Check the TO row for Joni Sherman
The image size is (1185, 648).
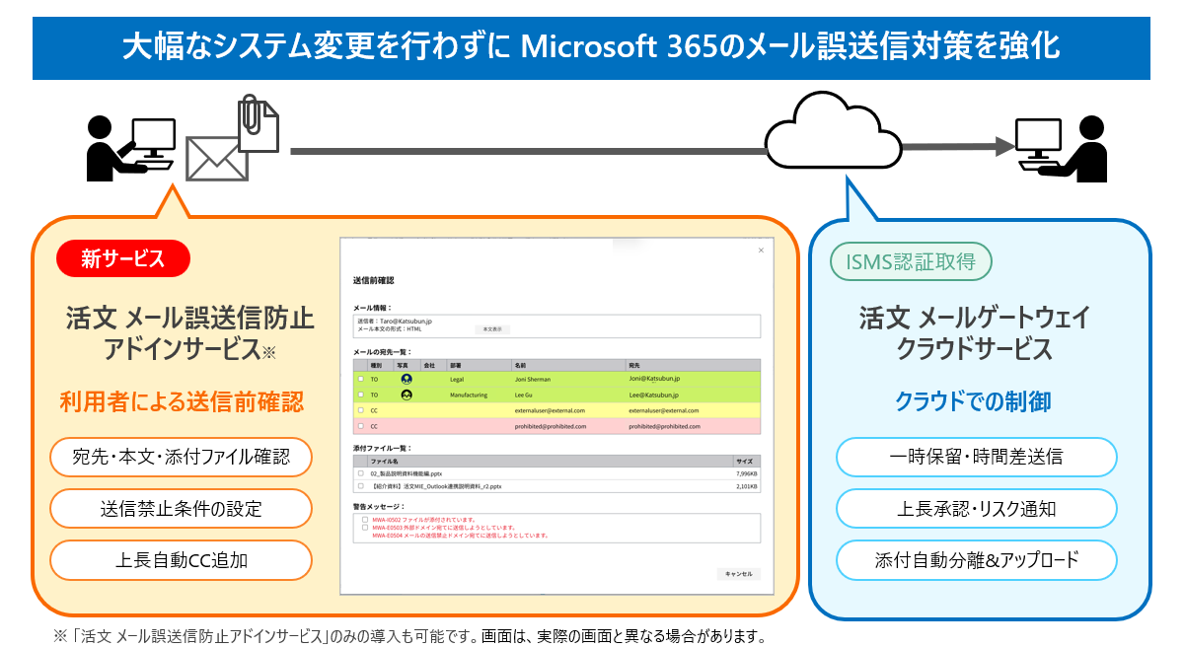click(x=360, y=379)
